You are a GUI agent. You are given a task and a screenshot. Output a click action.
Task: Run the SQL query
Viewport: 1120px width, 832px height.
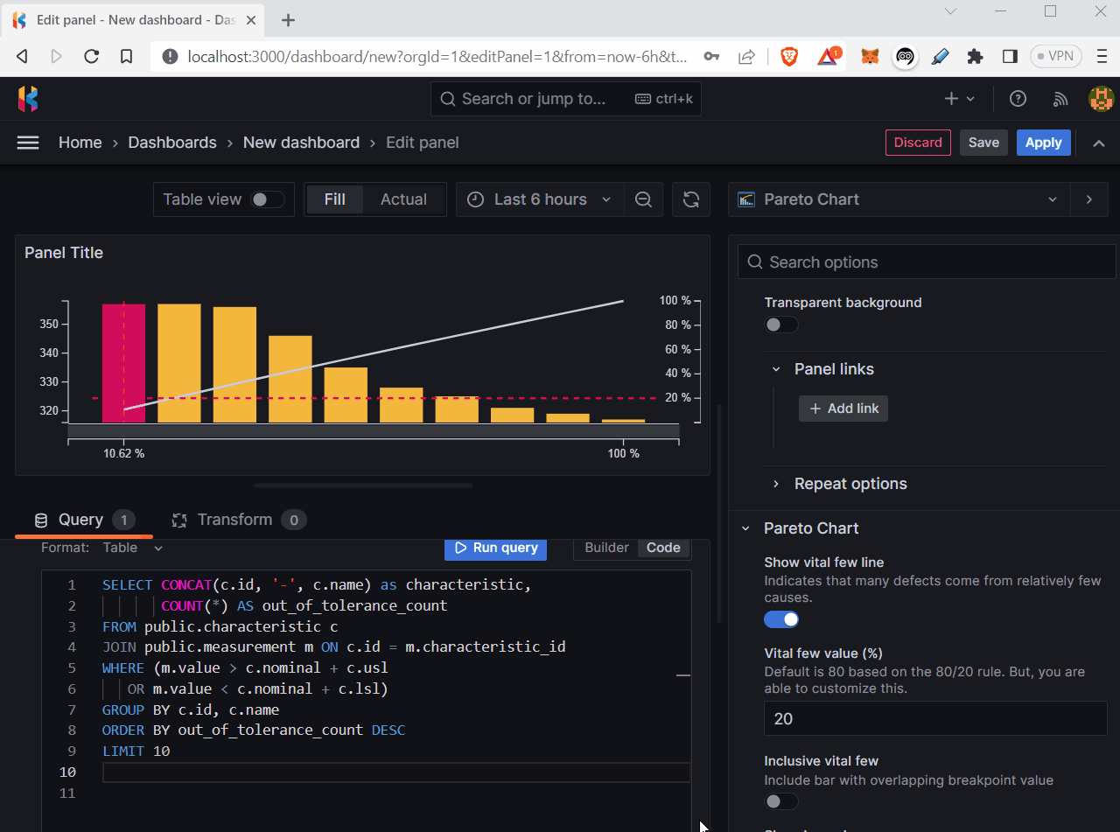pos(495,549)
